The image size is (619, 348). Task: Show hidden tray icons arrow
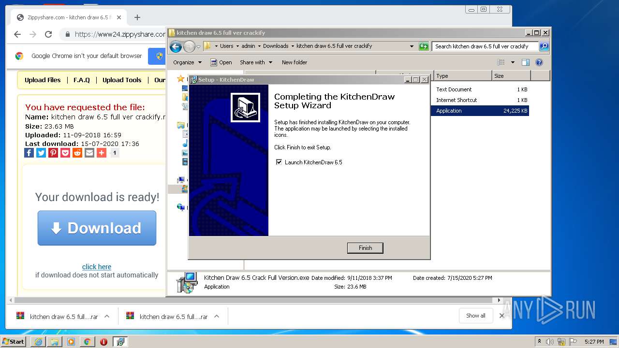point(540,341)
